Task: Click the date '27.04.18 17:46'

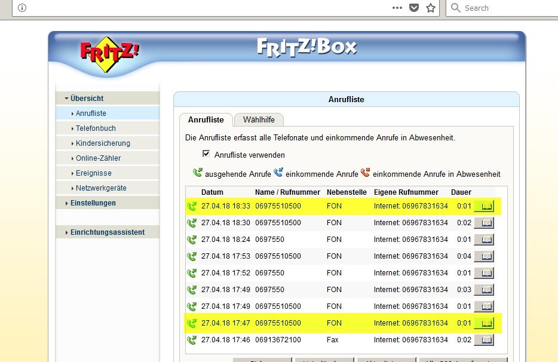Action: (x=226, y=340)
